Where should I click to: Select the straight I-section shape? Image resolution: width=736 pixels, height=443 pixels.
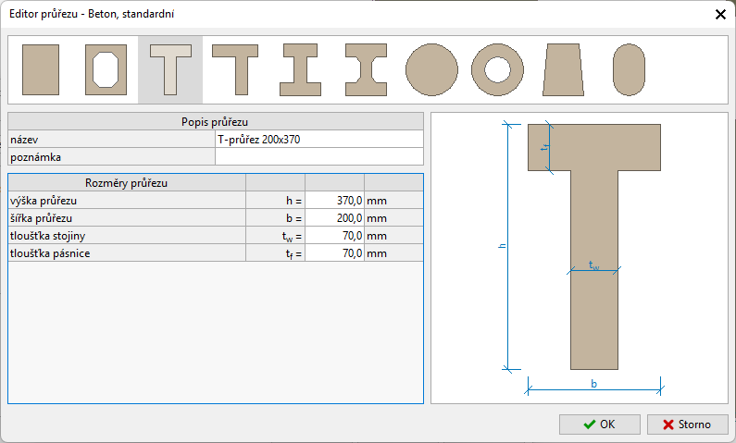click(x=300, y=70)
